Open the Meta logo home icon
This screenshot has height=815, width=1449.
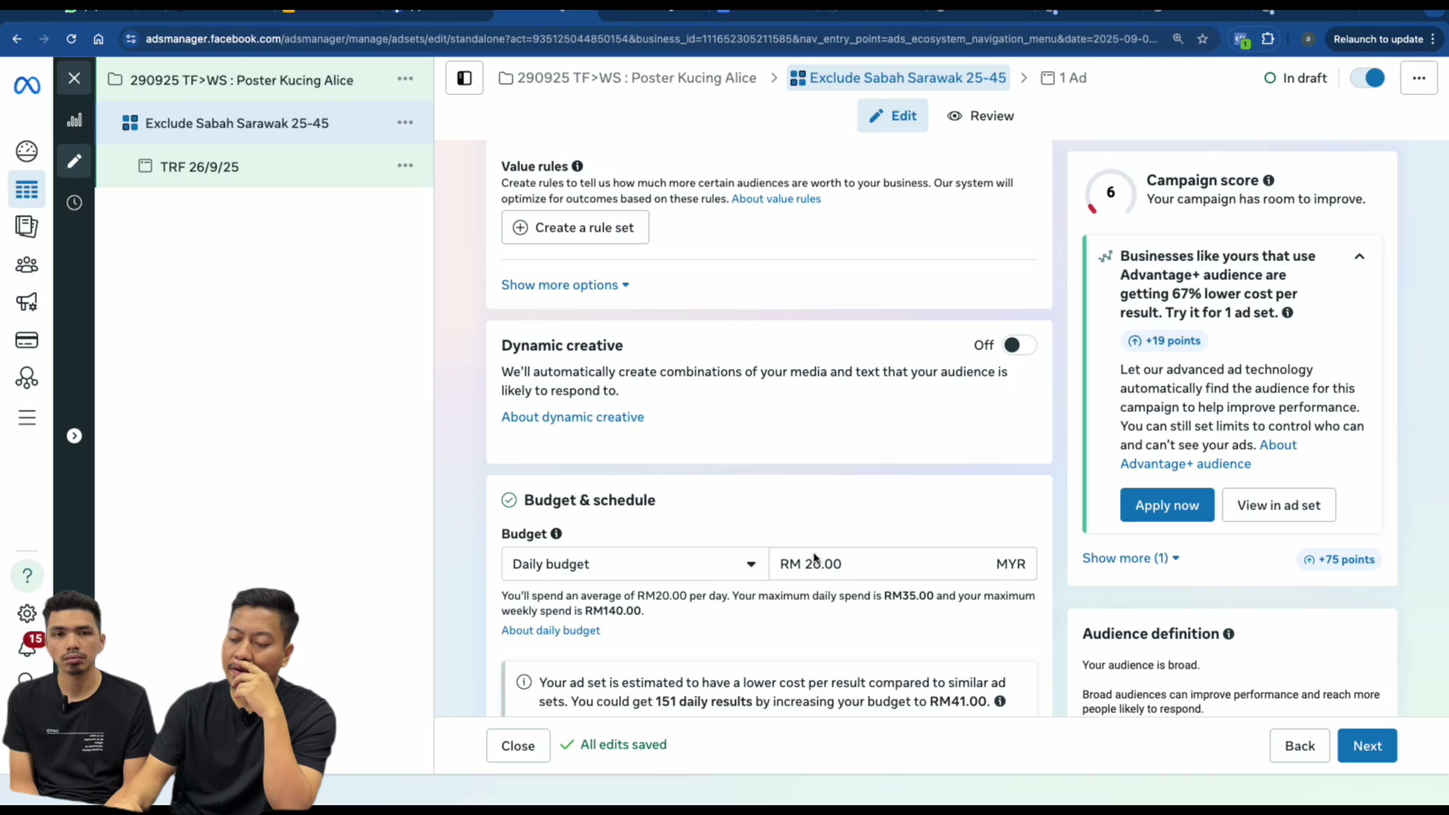tap(27, 86)
